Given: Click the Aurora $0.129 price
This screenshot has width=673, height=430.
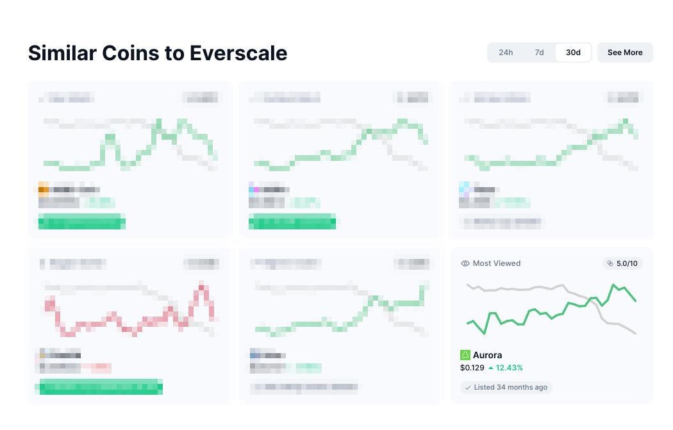Looking at the screenshot, I should (471, 368).
